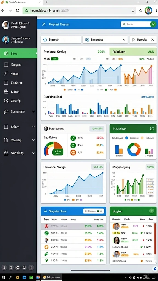Select the Cskanig search icon in sidebar
The width and height of the screenshot is (158, 281).
pos(6,101)
